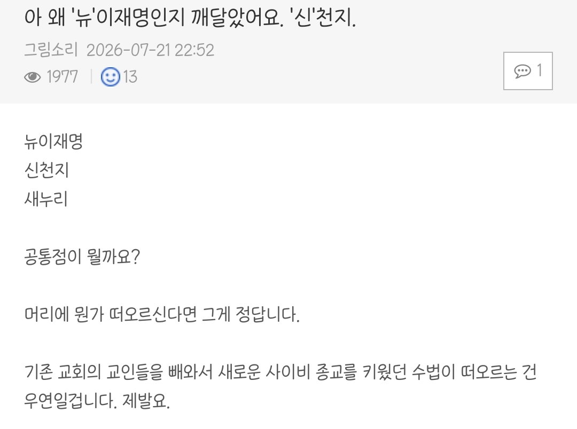
Task: Click the timestamp 2026-07-21 22:52
Action: click(x=150, y=50)
